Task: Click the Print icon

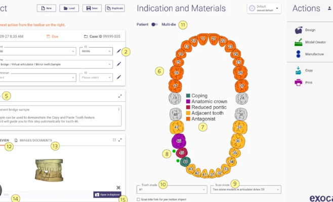Action: pyautogui.click(x=298, y=83)
